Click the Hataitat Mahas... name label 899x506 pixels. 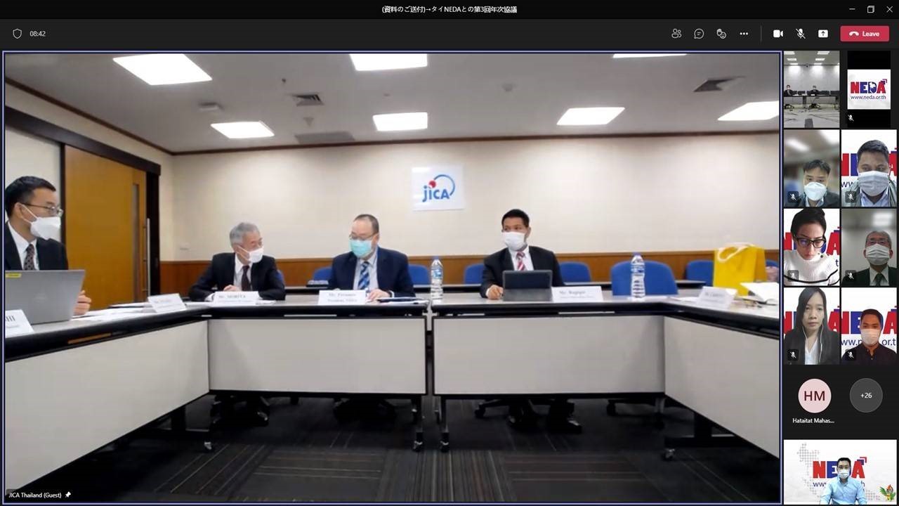point(813,420)
